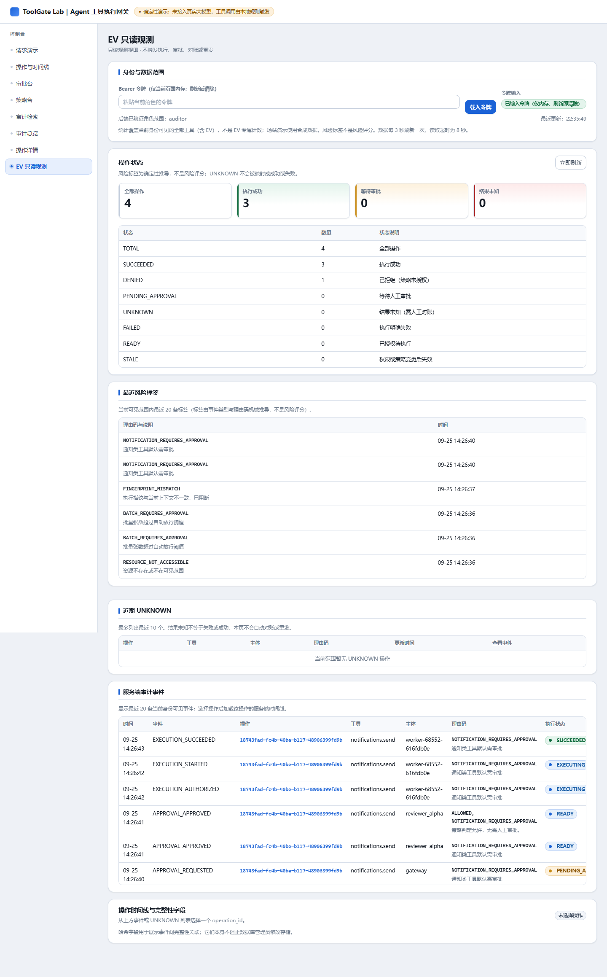Image resolution: width=607 pixels, height=977 pixels.
Task: Select the 结果未知 summary card
Action: 530,201
